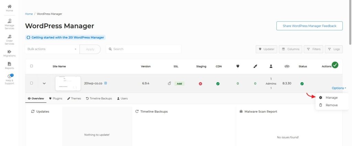Open the Bulk actions dropdown

pyautogui.click(x=52, y=49)
